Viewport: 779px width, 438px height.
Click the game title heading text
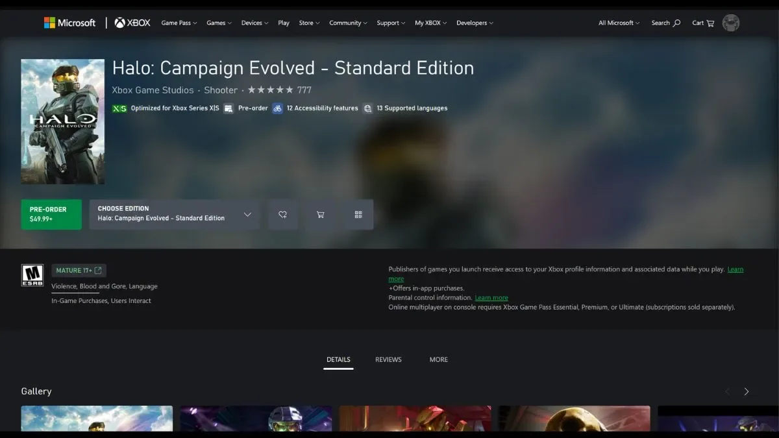293,68
